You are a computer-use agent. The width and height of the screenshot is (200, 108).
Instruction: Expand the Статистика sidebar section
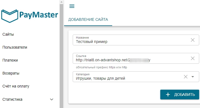pyautogui.click(x=52, y=99)
